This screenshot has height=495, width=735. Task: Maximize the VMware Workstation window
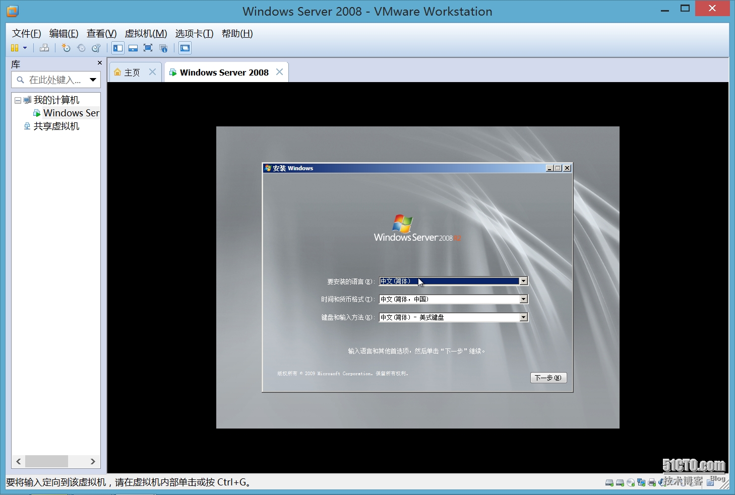click(x=685, y=9)
